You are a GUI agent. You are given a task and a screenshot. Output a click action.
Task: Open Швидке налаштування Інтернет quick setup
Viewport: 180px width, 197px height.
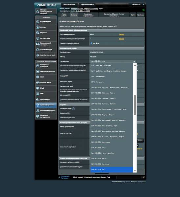click(46, 11)
